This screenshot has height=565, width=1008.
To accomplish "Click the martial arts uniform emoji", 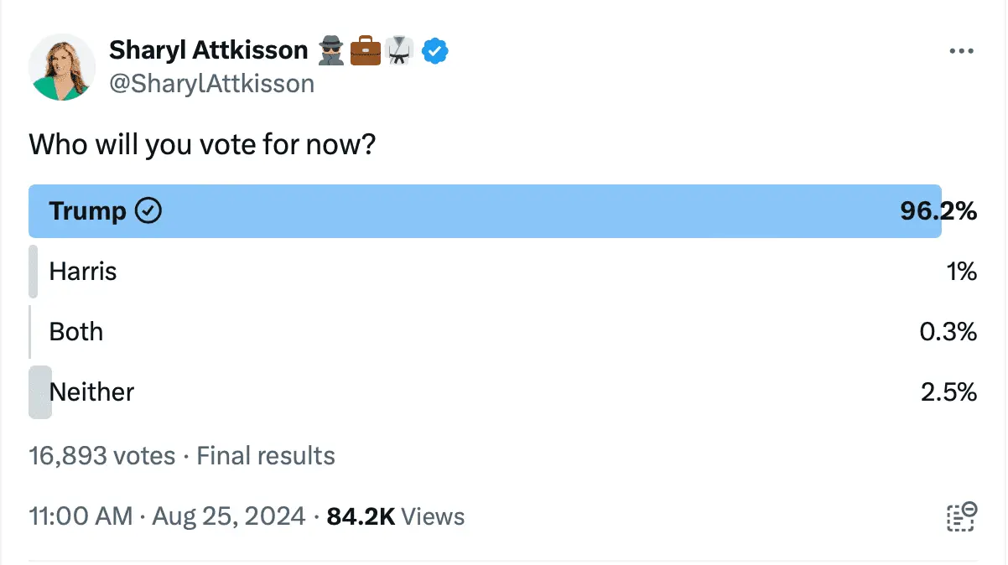I will point(398,51).
